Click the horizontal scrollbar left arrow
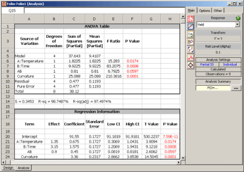Image resolution: width=244 pixels, height=172 pixels. pos(4,163)
